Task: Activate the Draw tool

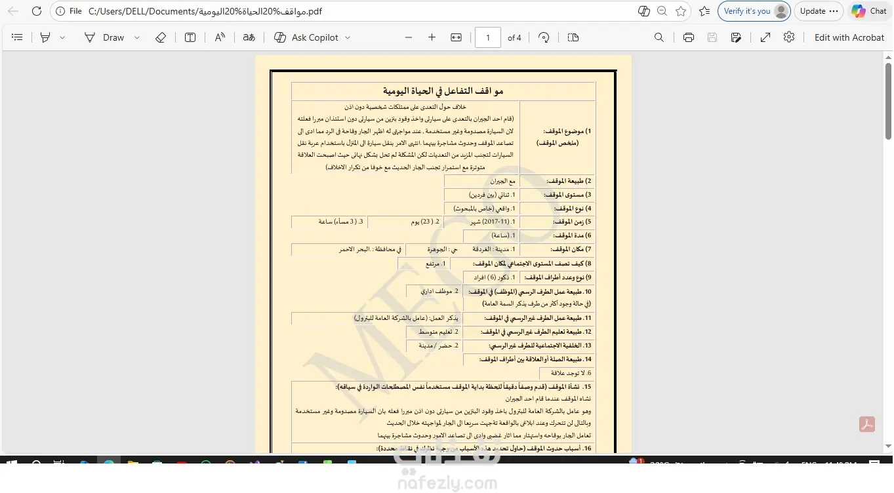Action: (104, 37)
